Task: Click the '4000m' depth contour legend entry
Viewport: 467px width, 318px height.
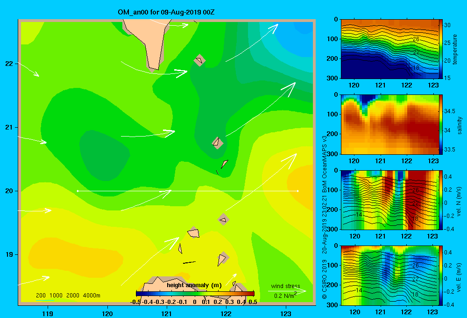Action: tap(92, 296)
